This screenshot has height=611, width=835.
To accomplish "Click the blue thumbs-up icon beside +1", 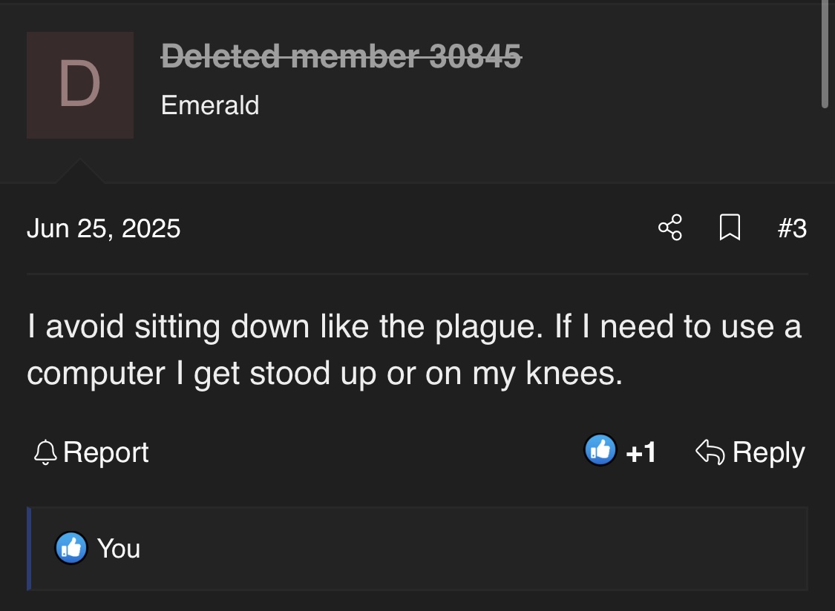I will (600, 450).
